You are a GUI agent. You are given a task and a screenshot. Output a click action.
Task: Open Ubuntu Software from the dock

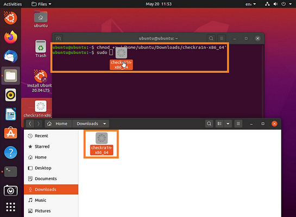tap(11, 133)
